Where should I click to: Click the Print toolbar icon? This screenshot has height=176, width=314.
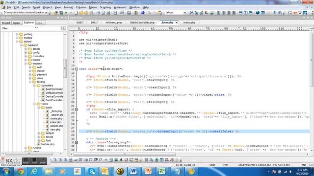click(x=98, y=13)
